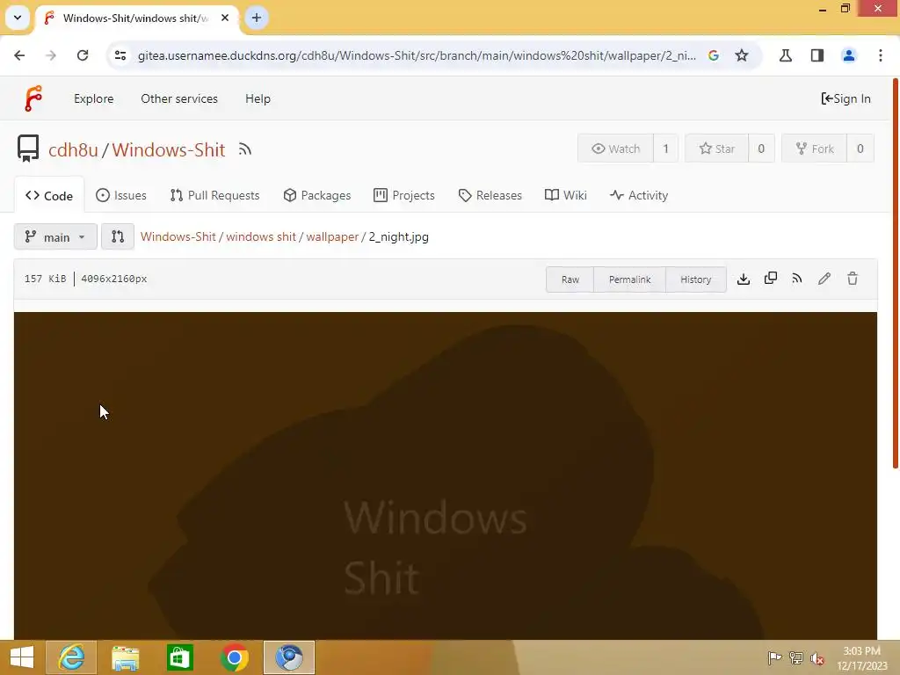Open Google Chrome from taskbar
Screen dimensions: 900x675
click(x=234, y=657)
